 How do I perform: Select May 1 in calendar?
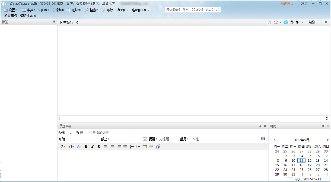coord(278,156)
